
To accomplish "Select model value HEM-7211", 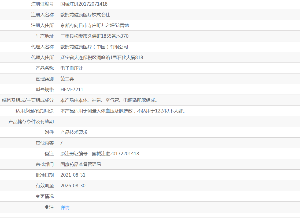I will pyautogui.click(x=72, y=89).
